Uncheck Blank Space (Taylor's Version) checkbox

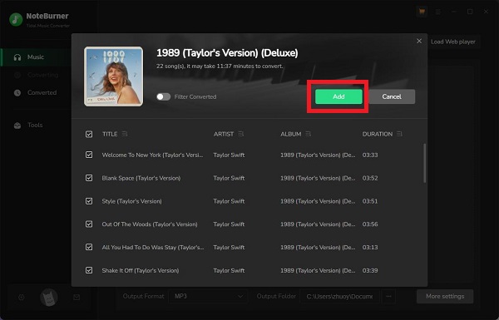point(89,178)
